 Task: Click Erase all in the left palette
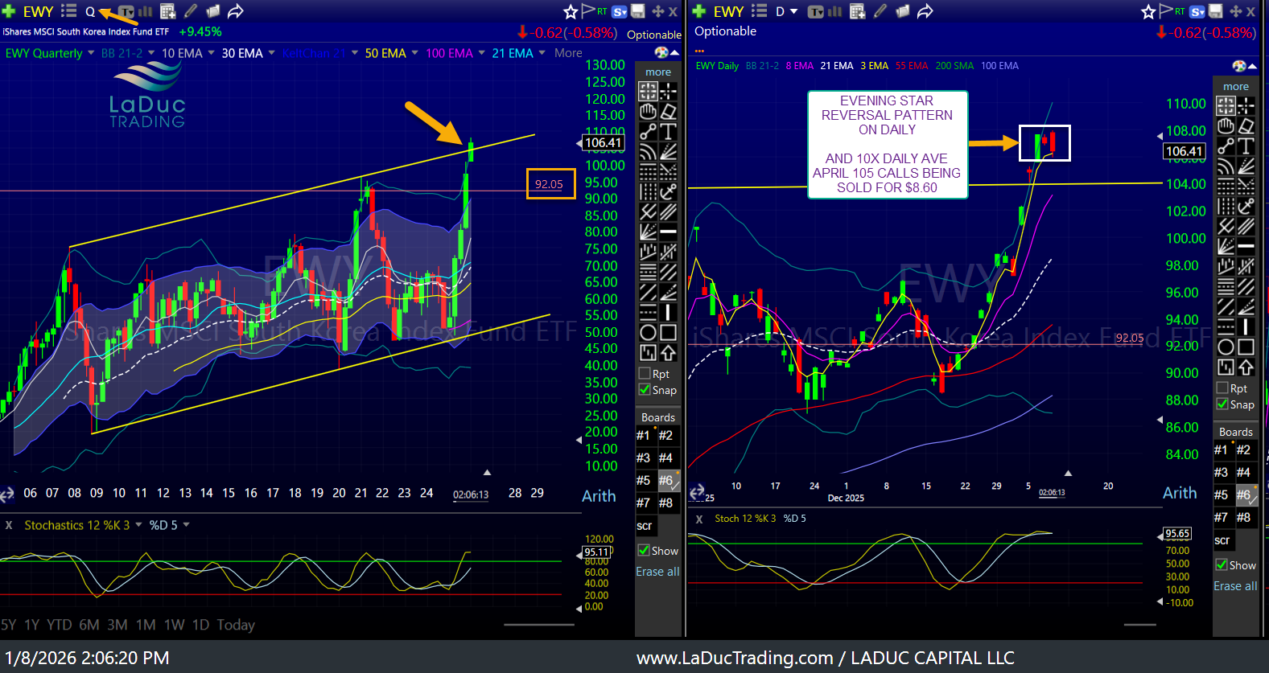click(x=657, y=572)
